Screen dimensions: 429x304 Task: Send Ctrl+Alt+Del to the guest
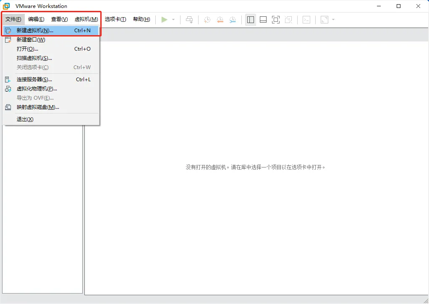click(189, 19)
